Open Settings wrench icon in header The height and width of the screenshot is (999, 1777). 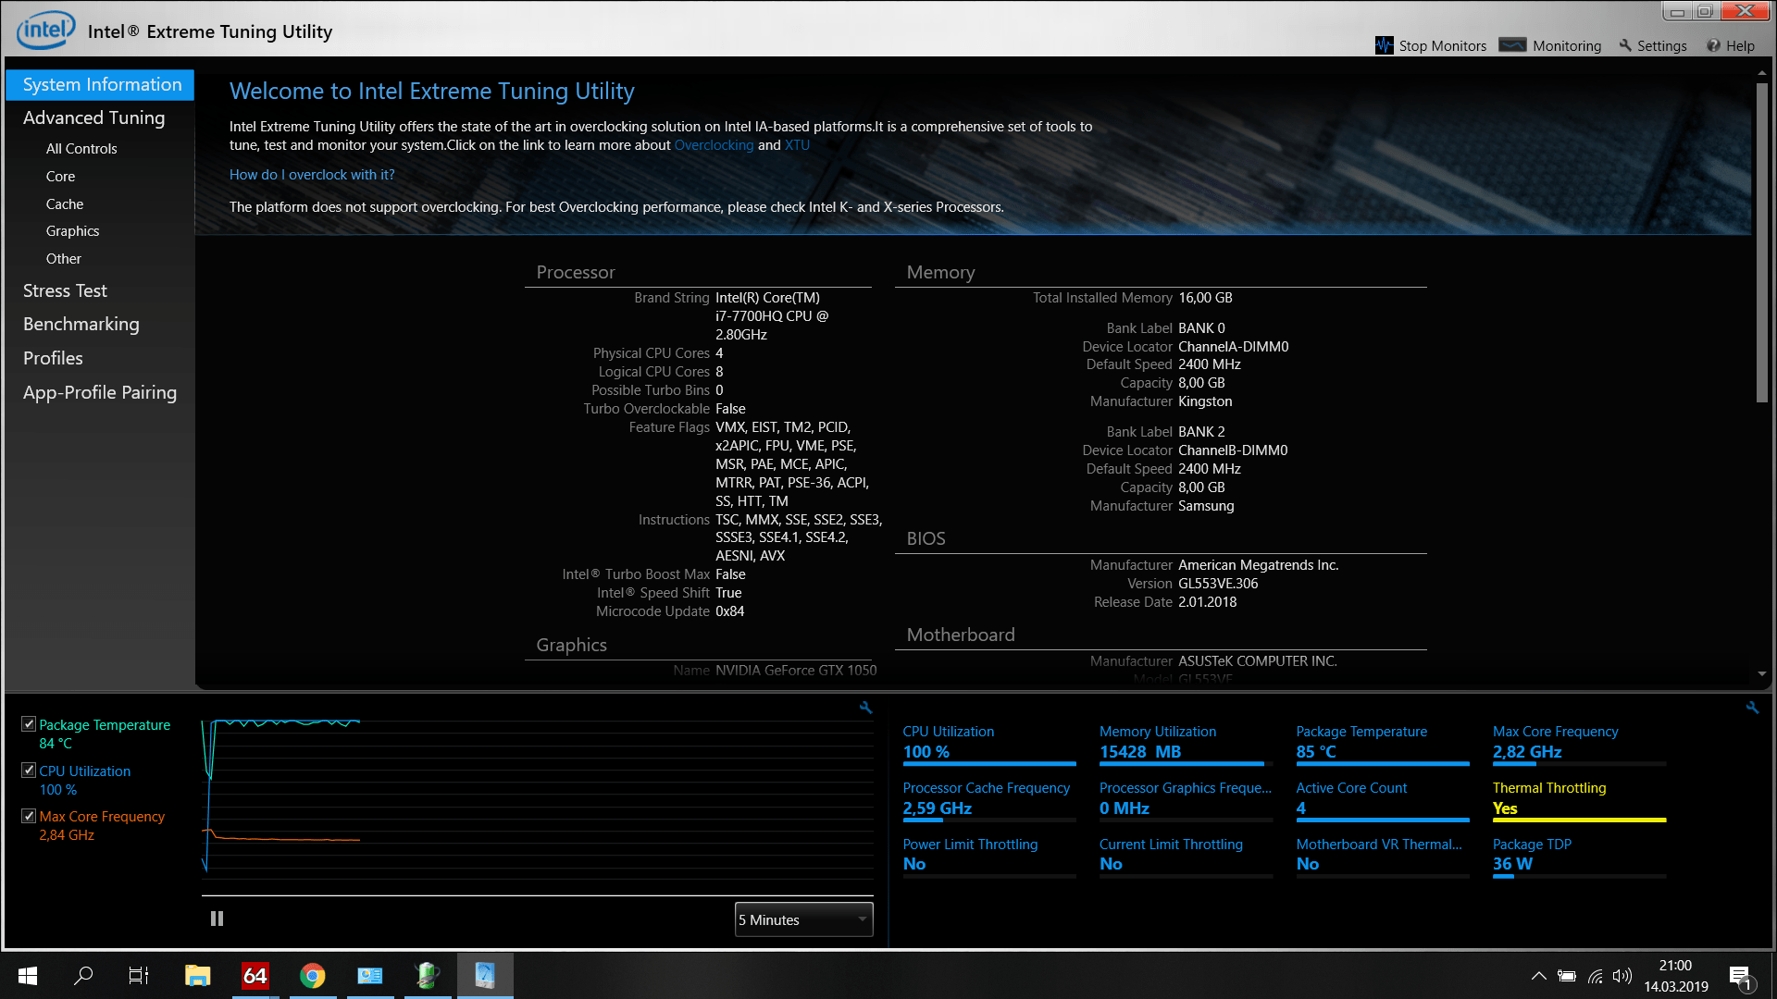click(x=1625, y=45)
